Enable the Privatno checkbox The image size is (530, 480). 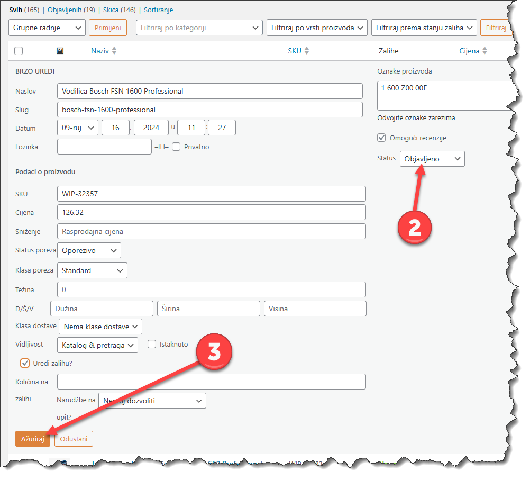(x=176, y=147)
